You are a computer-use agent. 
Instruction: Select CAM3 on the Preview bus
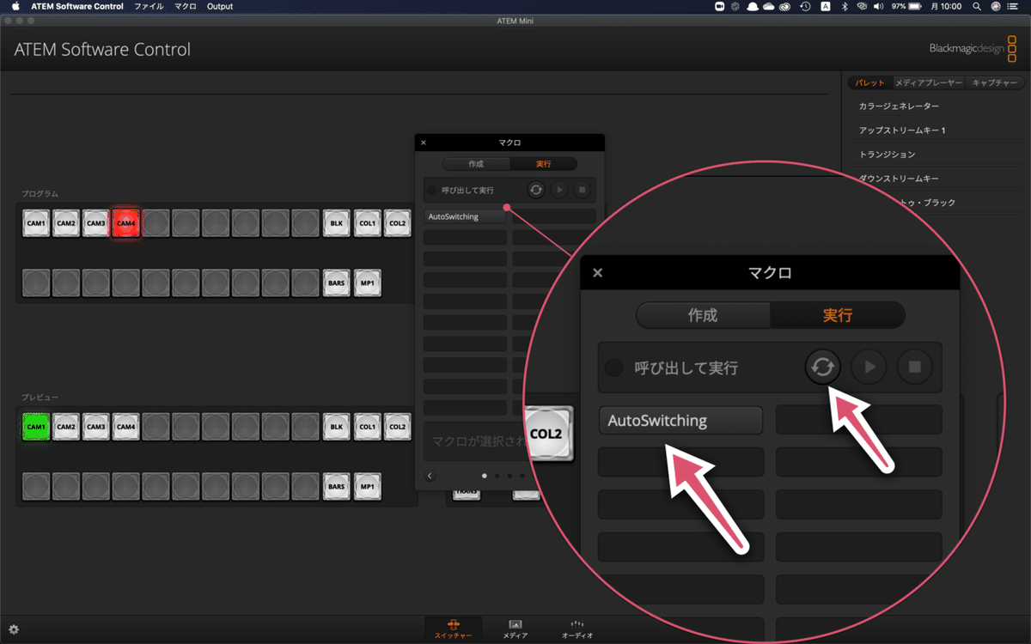pyautogui.click(x=96, y=427)
